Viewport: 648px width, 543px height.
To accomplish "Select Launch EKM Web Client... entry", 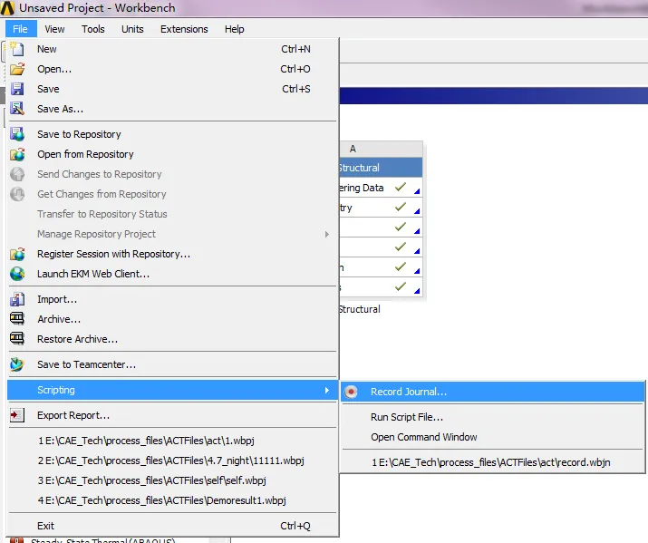I will (x=173, y=274).
